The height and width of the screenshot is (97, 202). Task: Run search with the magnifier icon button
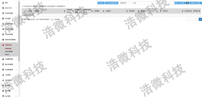[187, 3]
